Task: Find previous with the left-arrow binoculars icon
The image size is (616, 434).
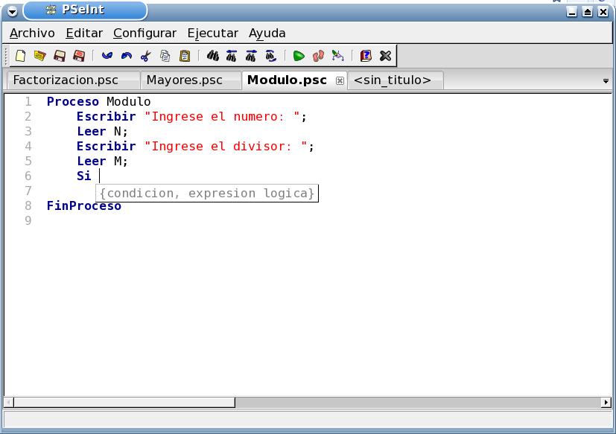Action: [x=232, y=56]
